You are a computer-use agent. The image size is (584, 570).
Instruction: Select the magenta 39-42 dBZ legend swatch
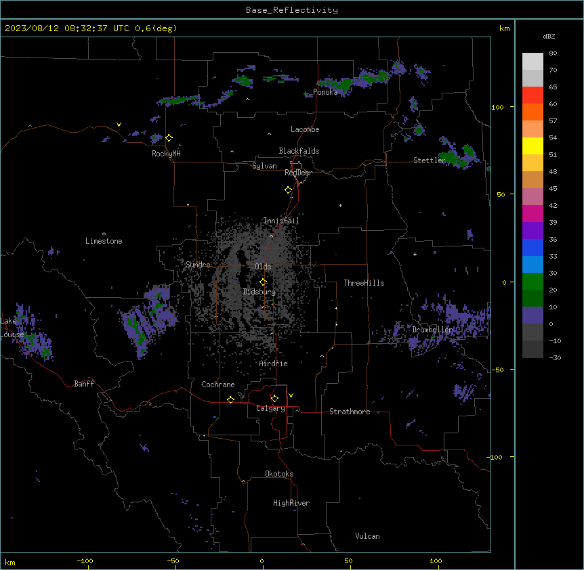(533, 213)
